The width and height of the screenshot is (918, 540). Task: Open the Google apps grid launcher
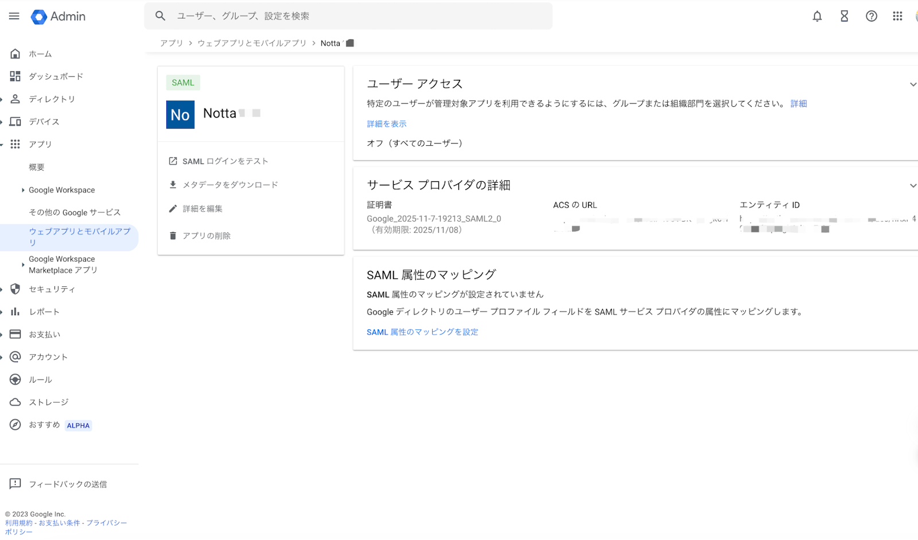(897, 16)
